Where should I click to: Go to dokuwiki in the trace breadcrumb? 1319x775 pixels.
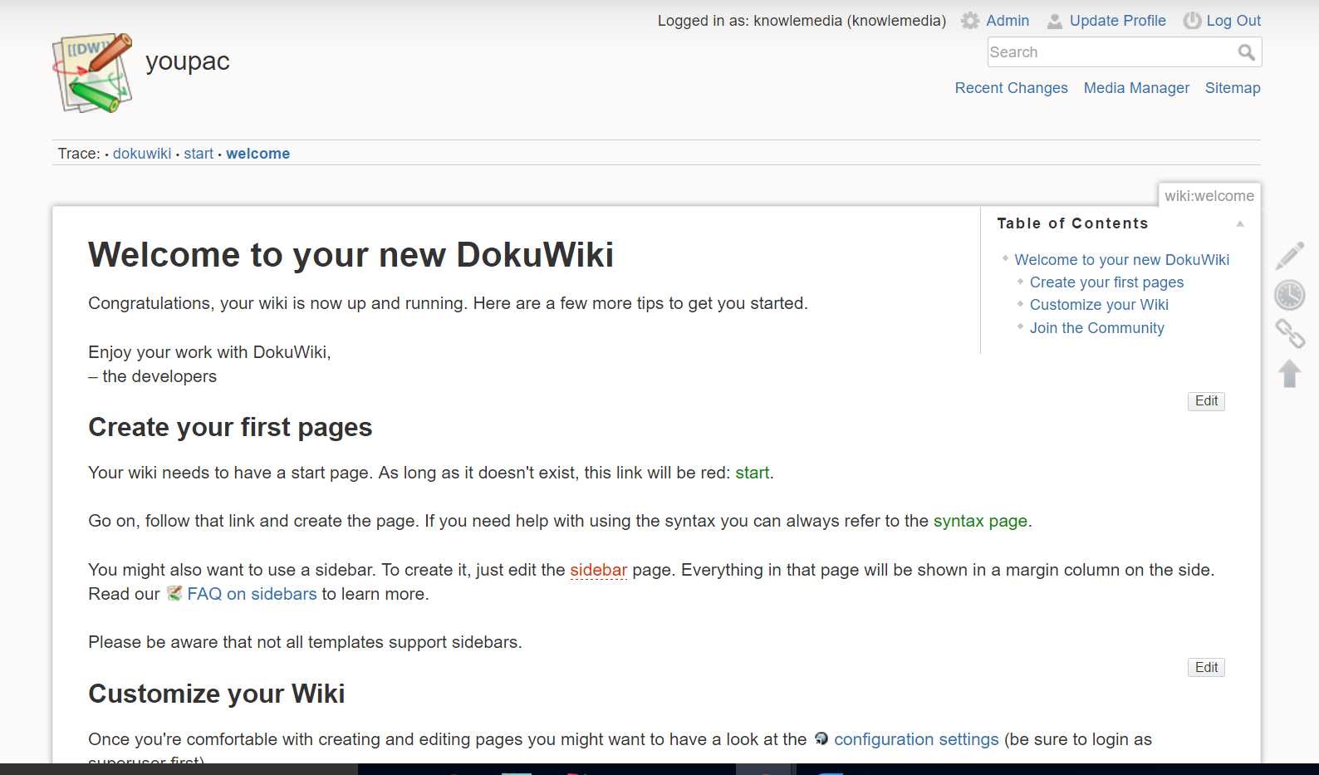[142, 154]
